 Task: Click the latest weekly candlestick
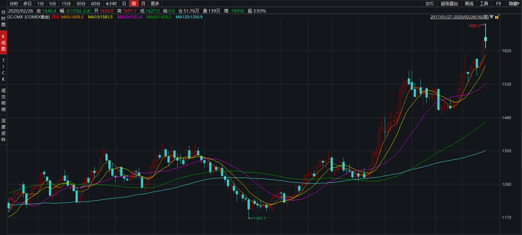coord(485,39)
